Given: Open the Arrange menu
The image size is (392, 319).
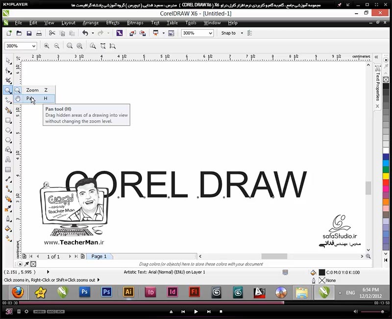Looking at the screenshot, I should coord(91,23).
